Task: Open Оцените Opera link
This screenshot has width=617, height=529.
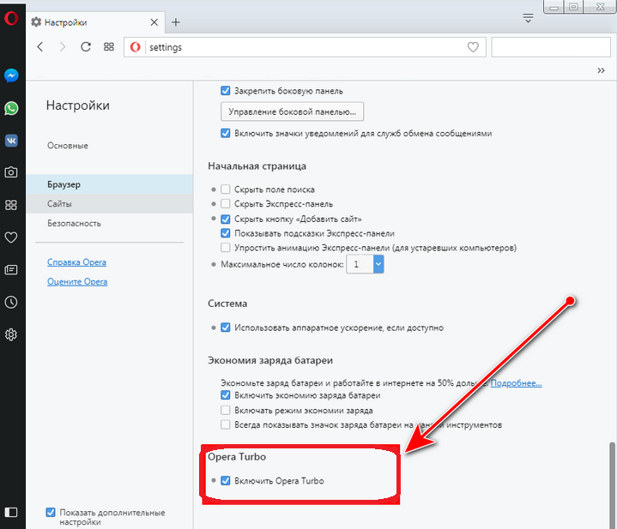Action: pyautogui.click(x=77, y=282)
